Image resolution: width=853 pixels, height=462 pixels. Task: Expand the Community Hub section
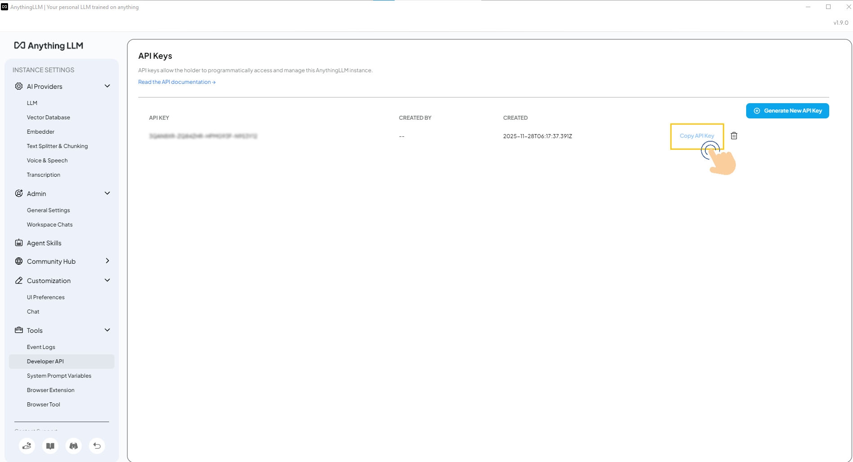[107, 261]
